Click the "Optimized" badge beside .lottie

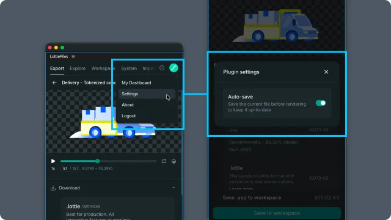(x=91, y=207)
